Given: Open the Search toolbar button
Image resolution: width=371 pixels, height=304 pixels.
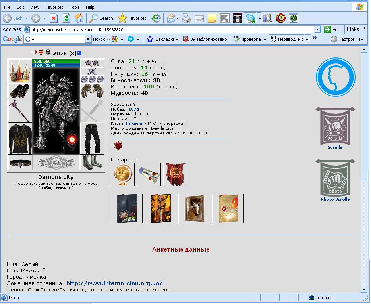Looking at the screenshot, I should point(101,18).
